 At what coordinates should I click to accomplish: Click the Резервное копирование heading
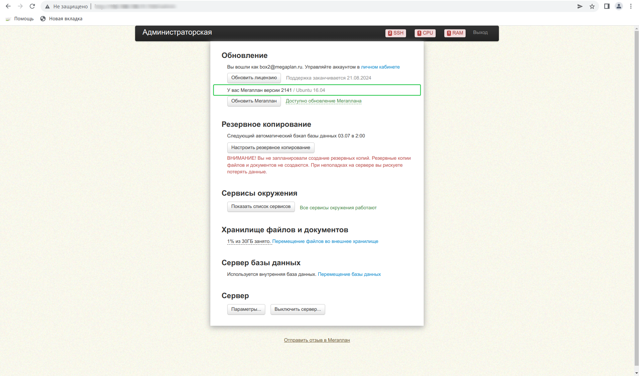point(266,124)
